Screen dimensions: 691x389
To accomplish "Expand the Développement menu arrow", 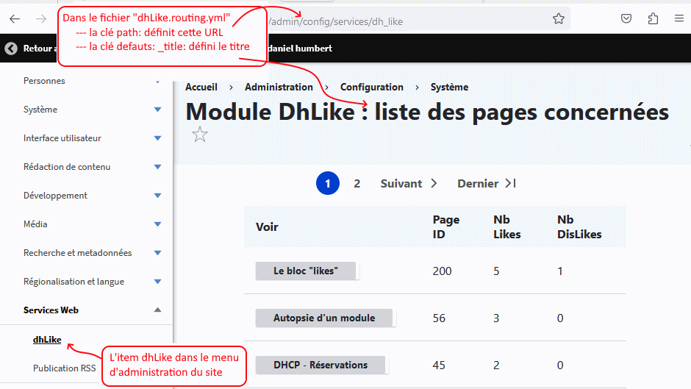I will (158, 196).
